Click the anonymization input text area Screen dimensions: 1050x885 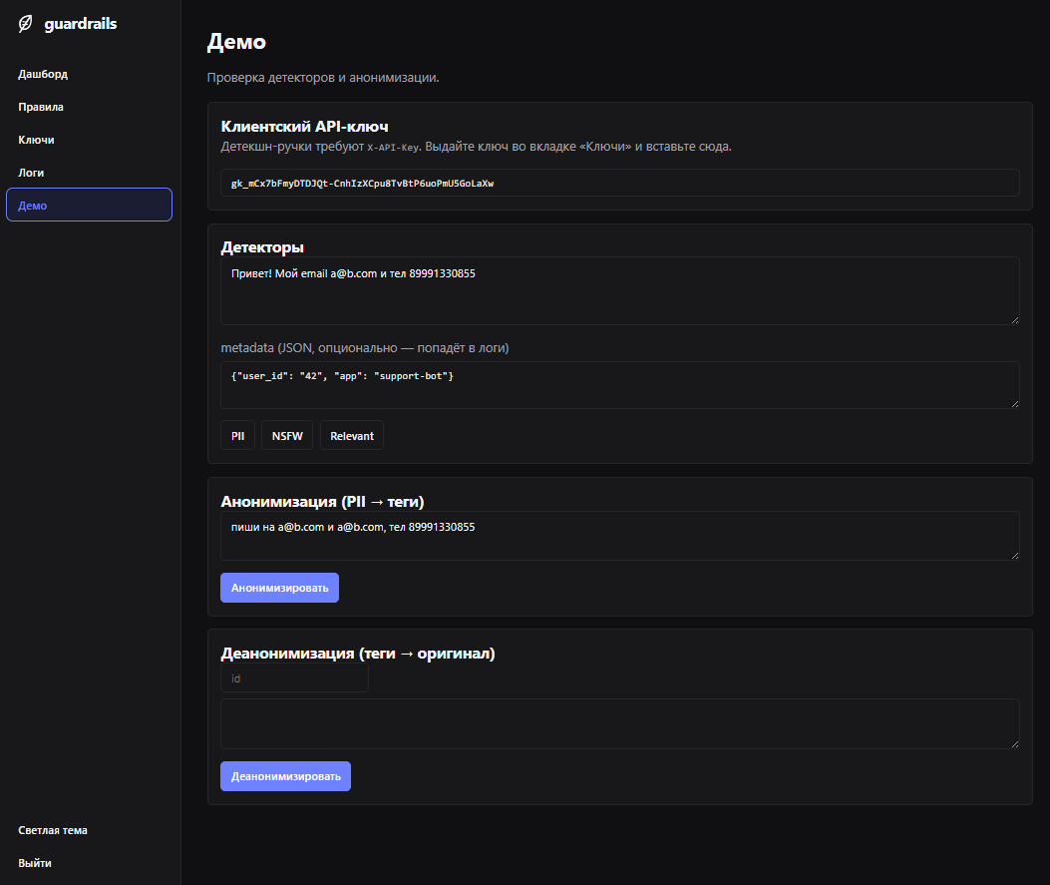tap(620, 536)
